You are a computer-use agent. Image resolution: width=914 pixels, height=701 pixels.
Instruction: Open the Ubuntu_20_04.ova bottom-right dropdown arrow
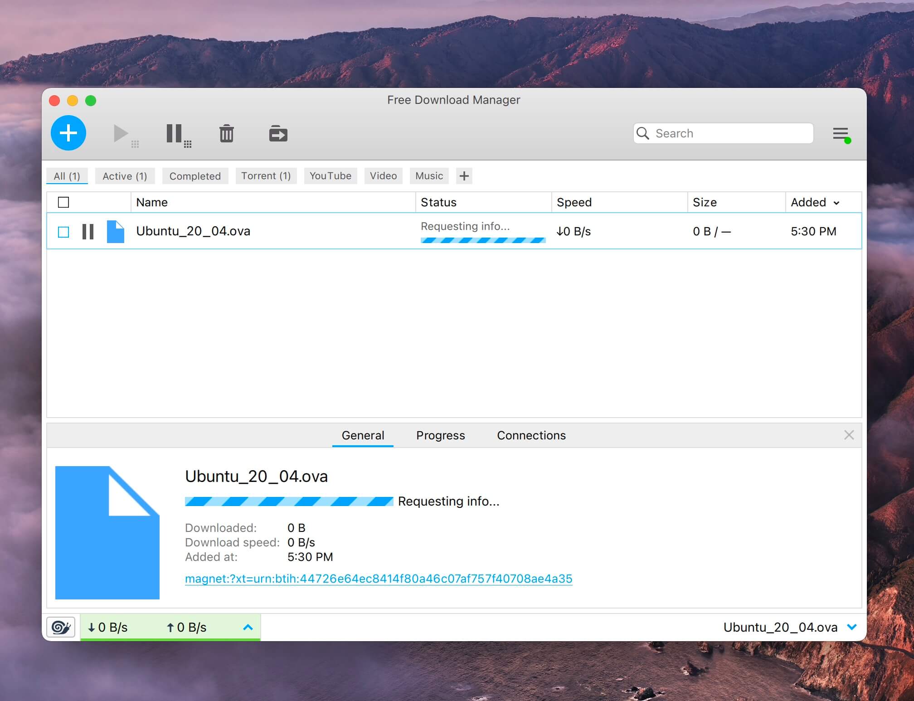click(852, 627)
